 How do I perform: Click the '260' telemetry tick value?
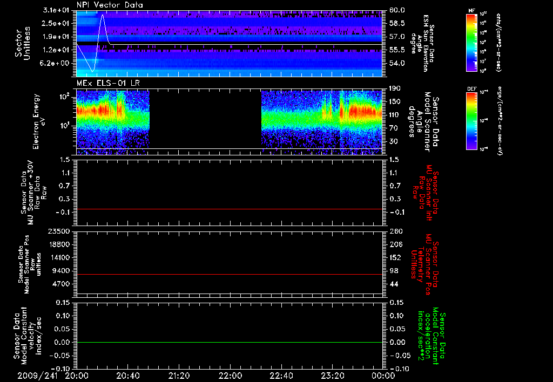coord(395,231)
